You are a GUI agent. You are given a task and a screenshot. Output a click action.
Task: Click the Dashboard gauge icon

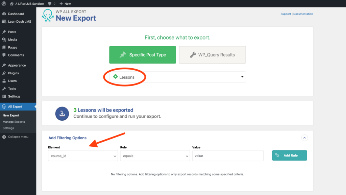(4, 14)
